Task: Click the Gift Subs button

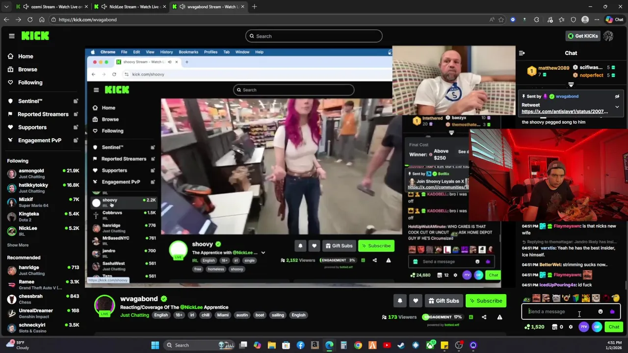Action: coord(444,301)
